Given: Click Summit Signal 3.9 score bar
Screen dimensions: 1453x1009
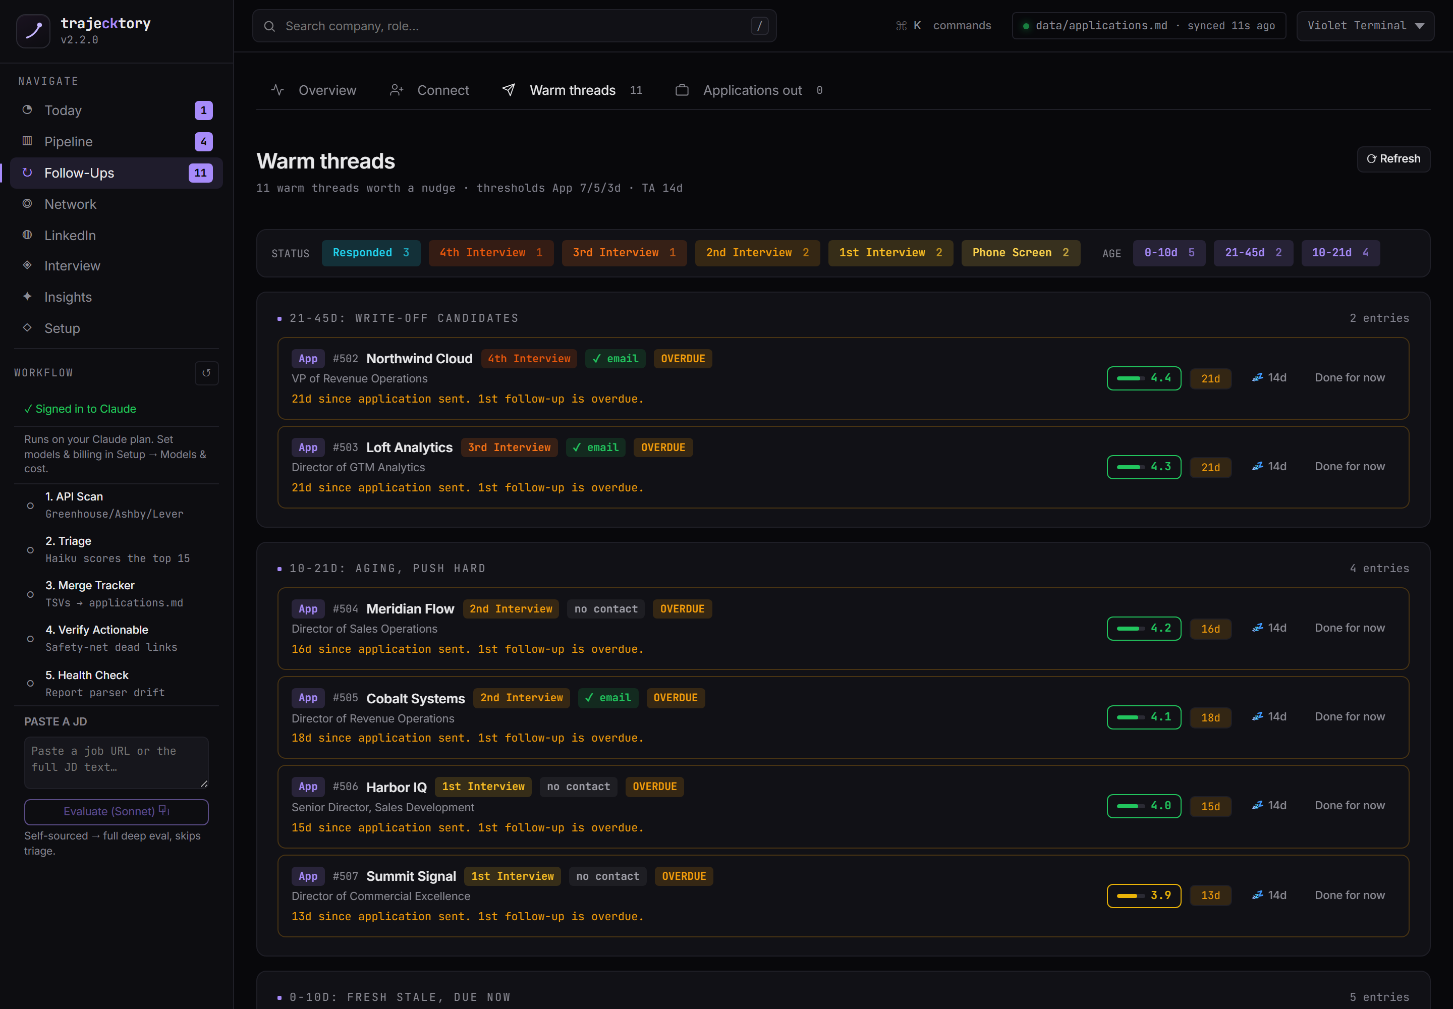Looking at the screenshot, I should (1143, 896).
